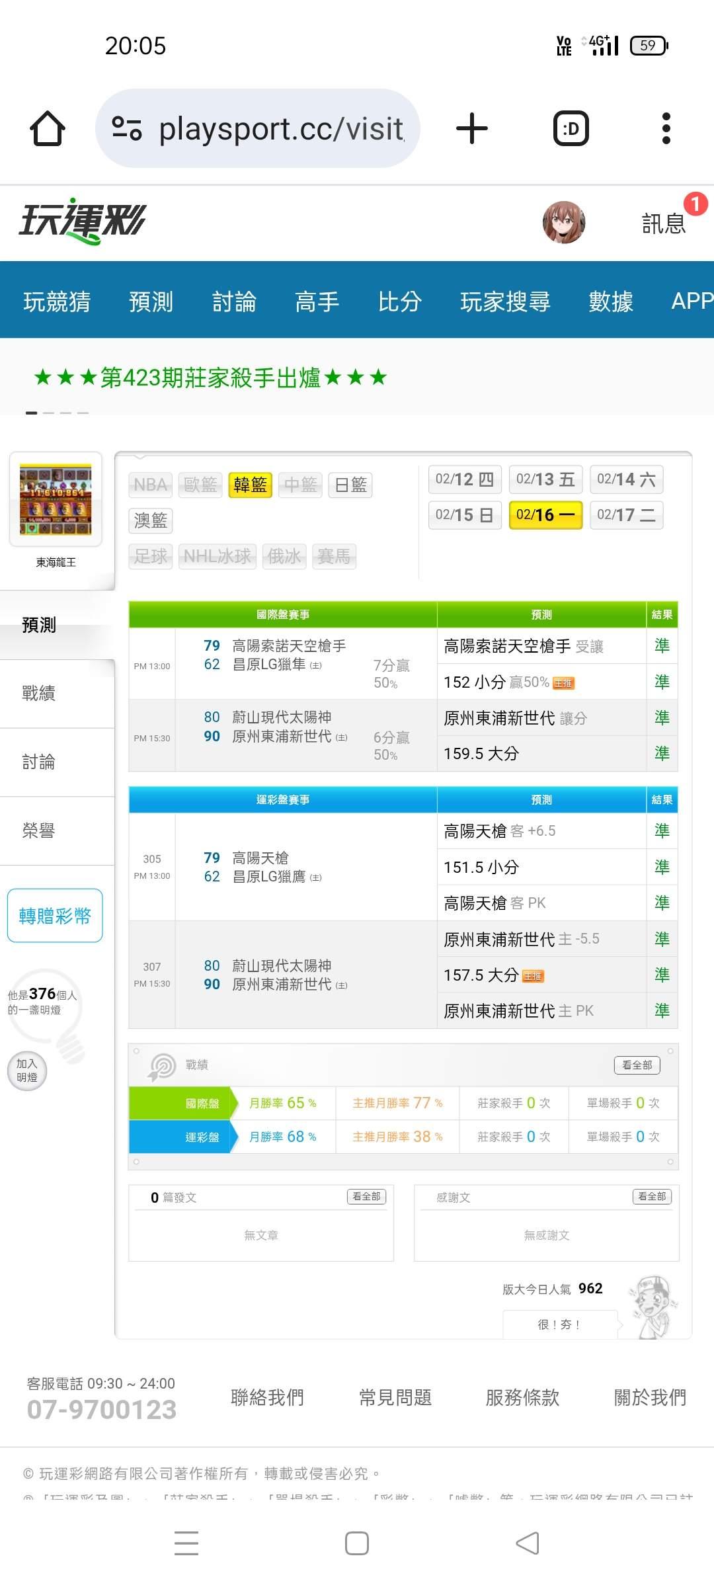Select the NHL冰球 league tab
The height and width of the screenshot is (1587, 714).
coord(218,556)
